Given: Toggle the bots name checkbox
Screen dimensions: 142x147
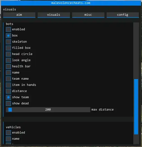Looking at the screenshot, I should click(8, 73).
